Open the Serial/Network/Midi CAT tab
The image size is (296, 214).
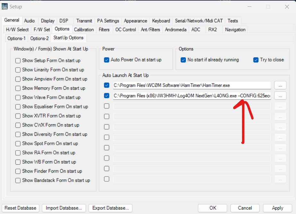(x=198, y=21)
